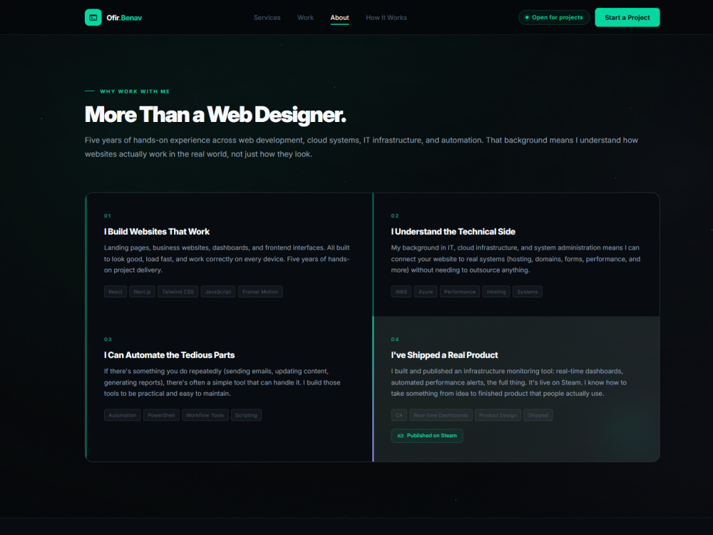Screen dimensions: 713x535
Task: Click the React tag
Action: click(116, 292)
